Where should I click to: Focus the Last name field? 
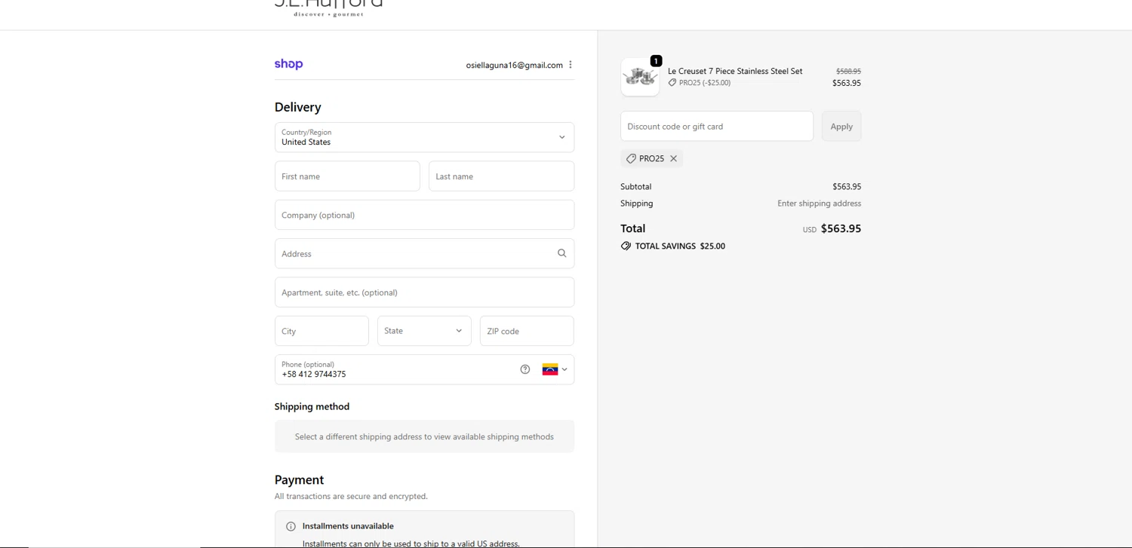(x=501, y=176)
